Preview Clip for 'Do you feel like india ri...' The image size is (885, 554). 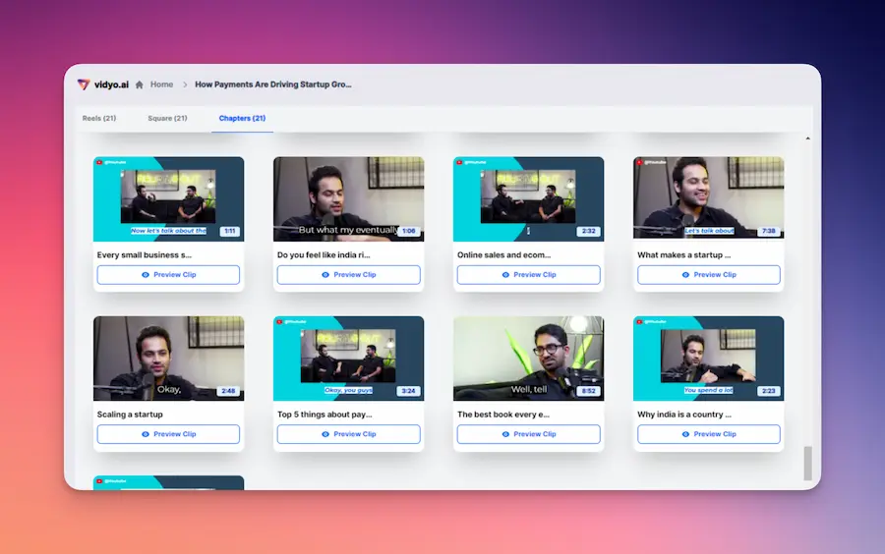349,274
